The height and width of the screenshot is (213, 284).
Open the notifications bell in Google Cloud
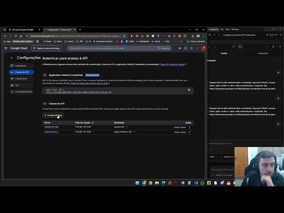tap(191, 48)
